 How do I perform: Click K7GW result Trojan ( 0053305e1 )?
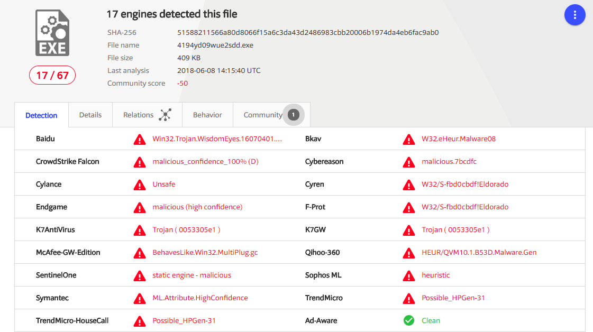tap(455, 229)
